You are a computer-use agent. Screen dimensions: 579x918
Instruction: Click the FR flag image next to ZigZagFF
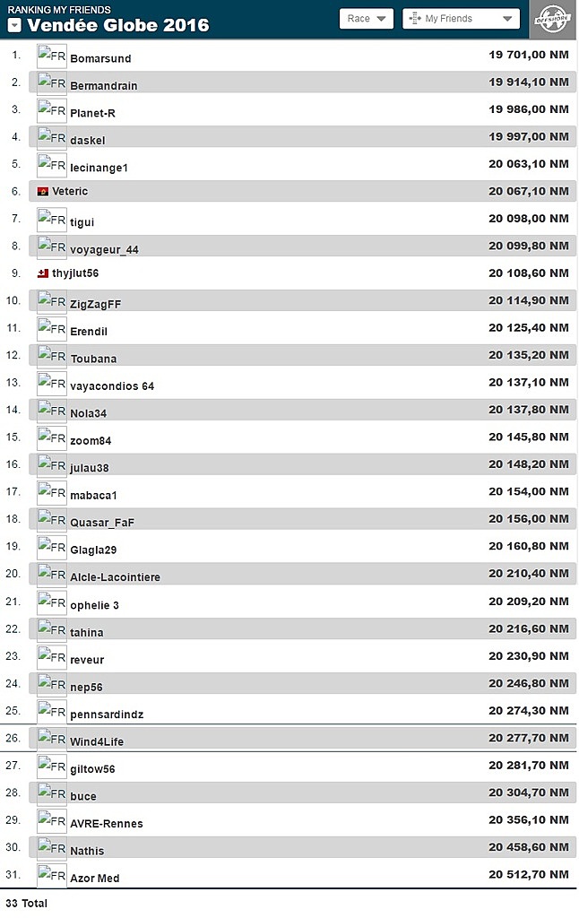pyautogui.click(x=51, y=302)
